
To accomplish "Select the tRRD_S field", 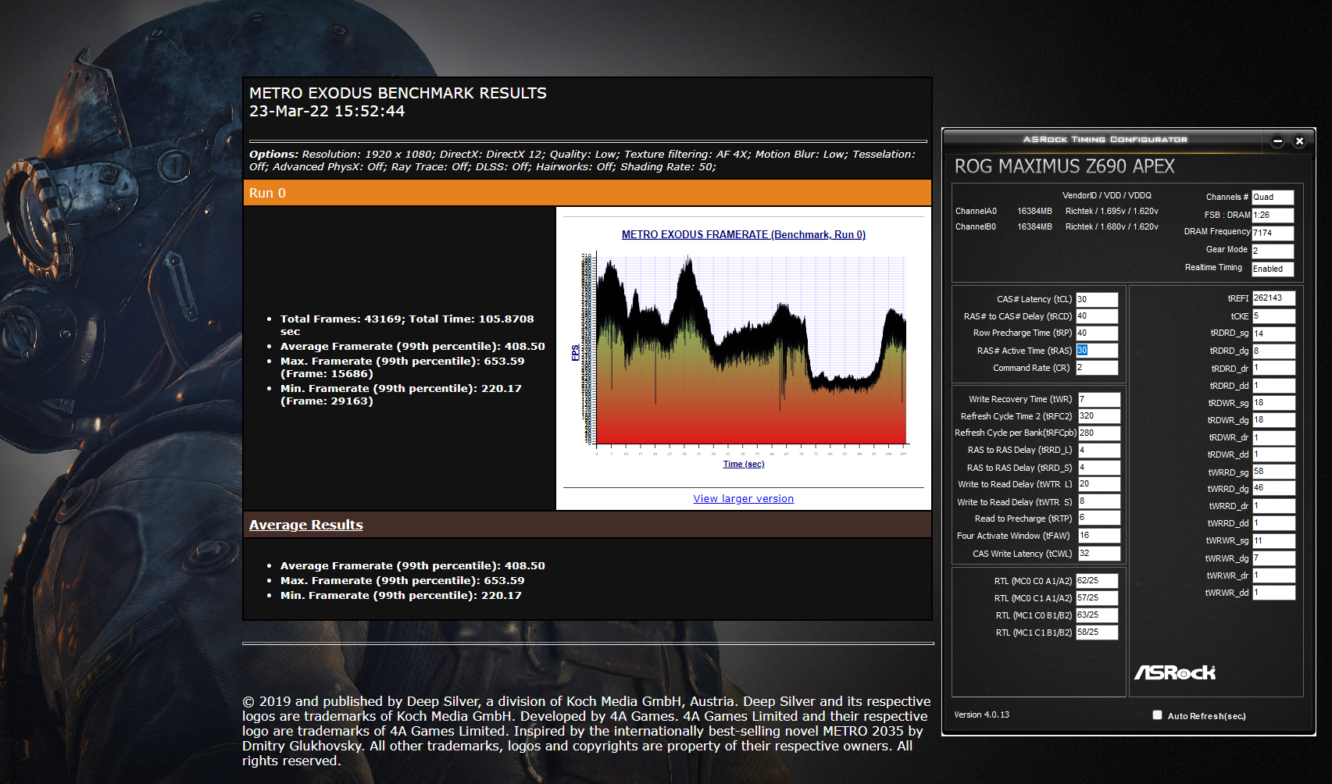I will pos(1099,468).
